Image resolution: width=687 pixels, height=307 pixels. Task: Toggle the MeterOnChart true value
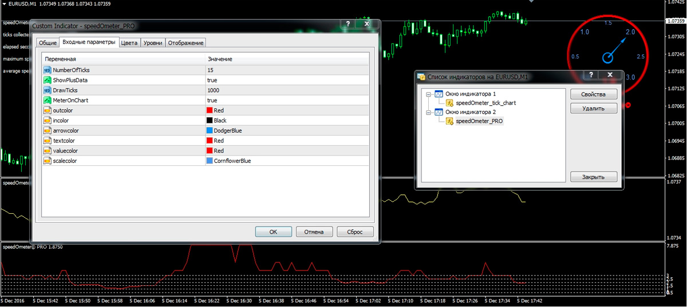[x=212, y=100]
